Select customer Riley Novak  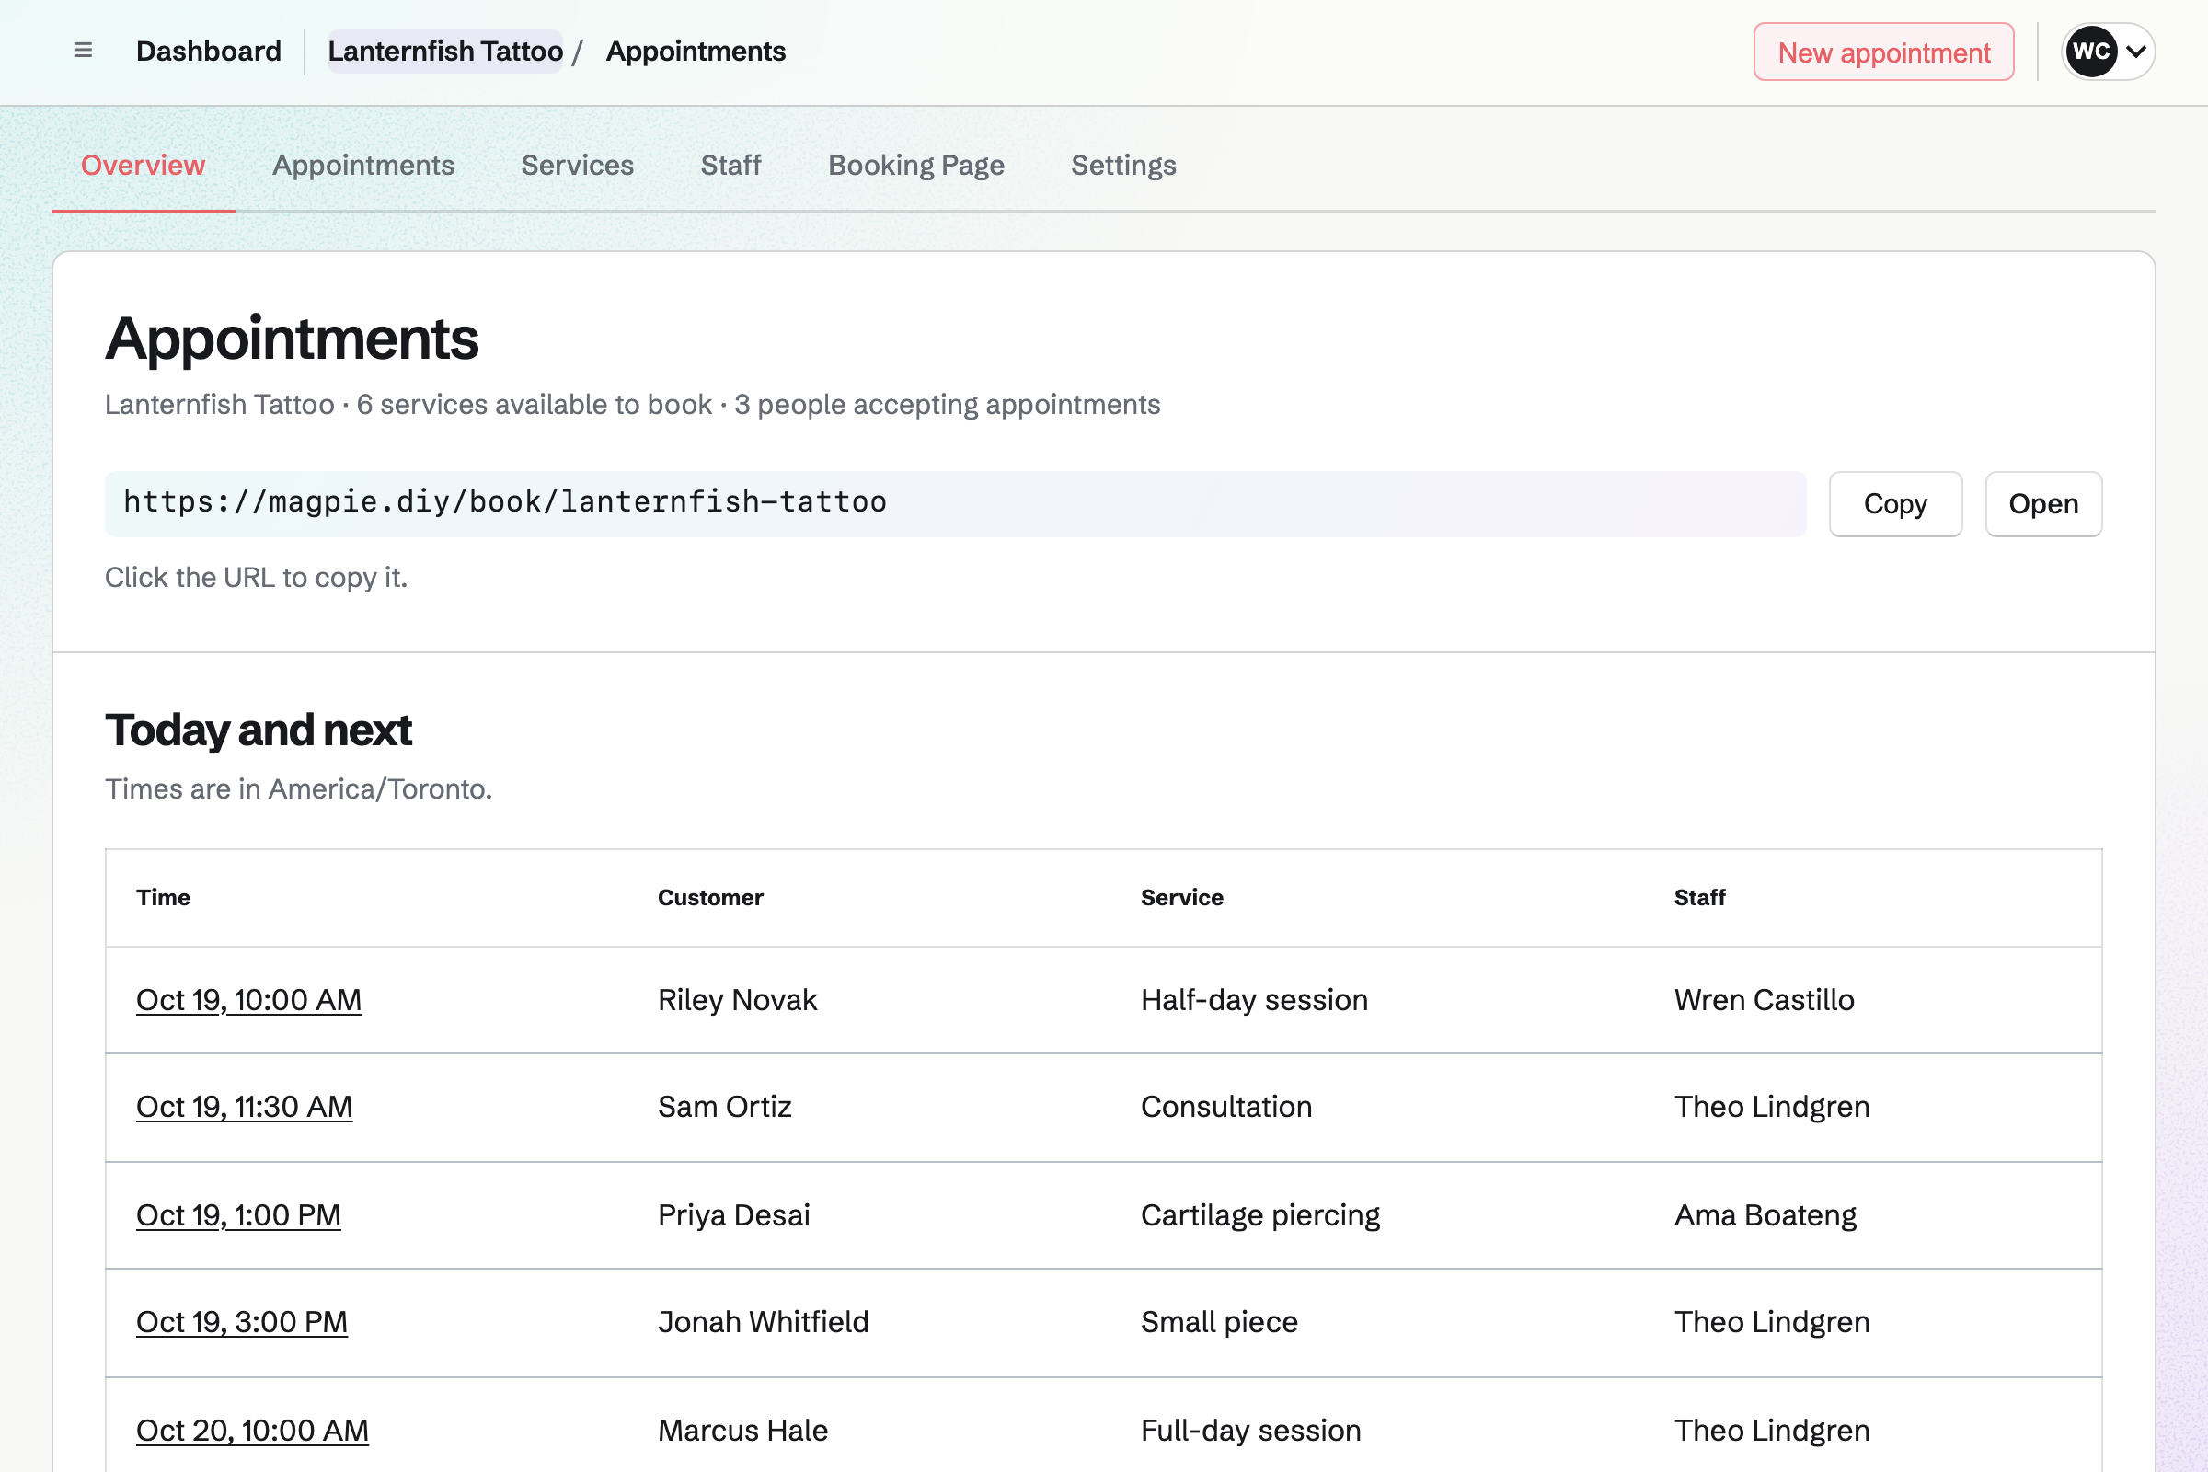pos(738,1000)
